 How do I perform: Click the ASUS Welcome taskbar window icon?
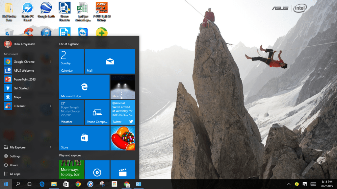pyautogui.click(x=139, y=184)
